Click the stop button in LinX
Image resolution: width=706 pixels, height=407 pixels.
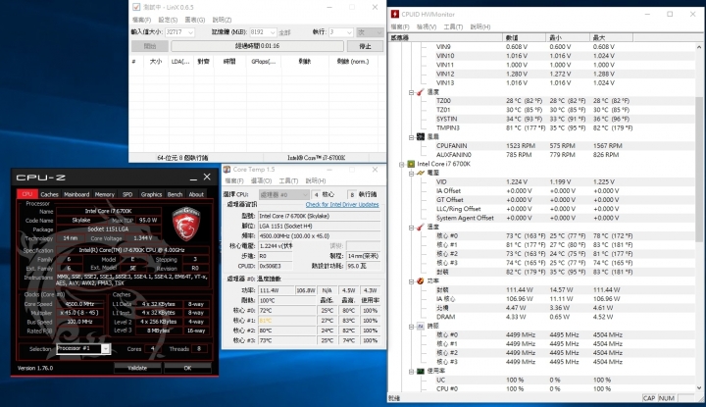pos(365,46)
